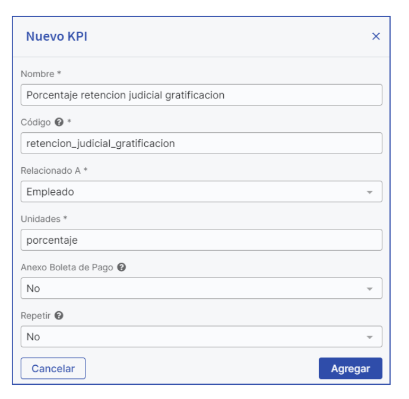Image resolution: width=409 pixels, height=399 pixels.
Task: Click Agregar to add the KPI
Action: click(350, 368)
